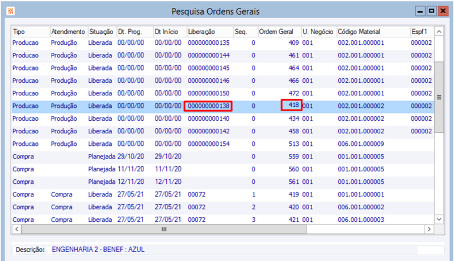Select Ordem Geral cell 472
454x261 pixels.
pos(293,94)
